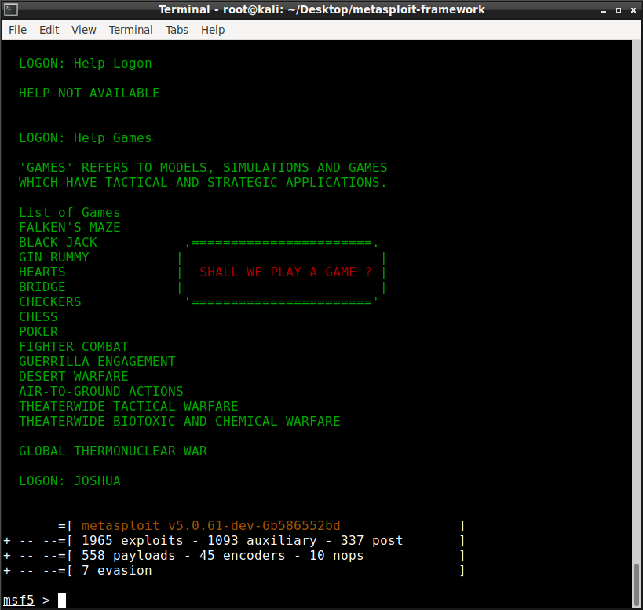Image resolution: width=643 pixels, height=610 pixels.
Task: Click the 'GUERRILLA ENGAGEMENT' line
Action: coord(97,361)
